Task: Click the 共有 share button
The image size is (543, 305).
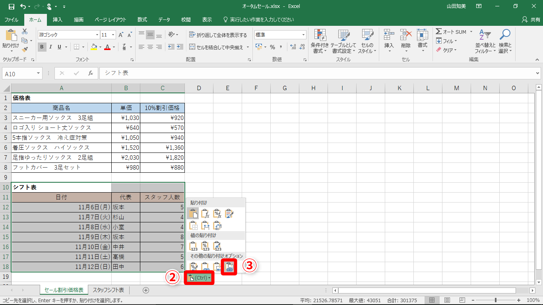Action: click(x=531, y=19)
